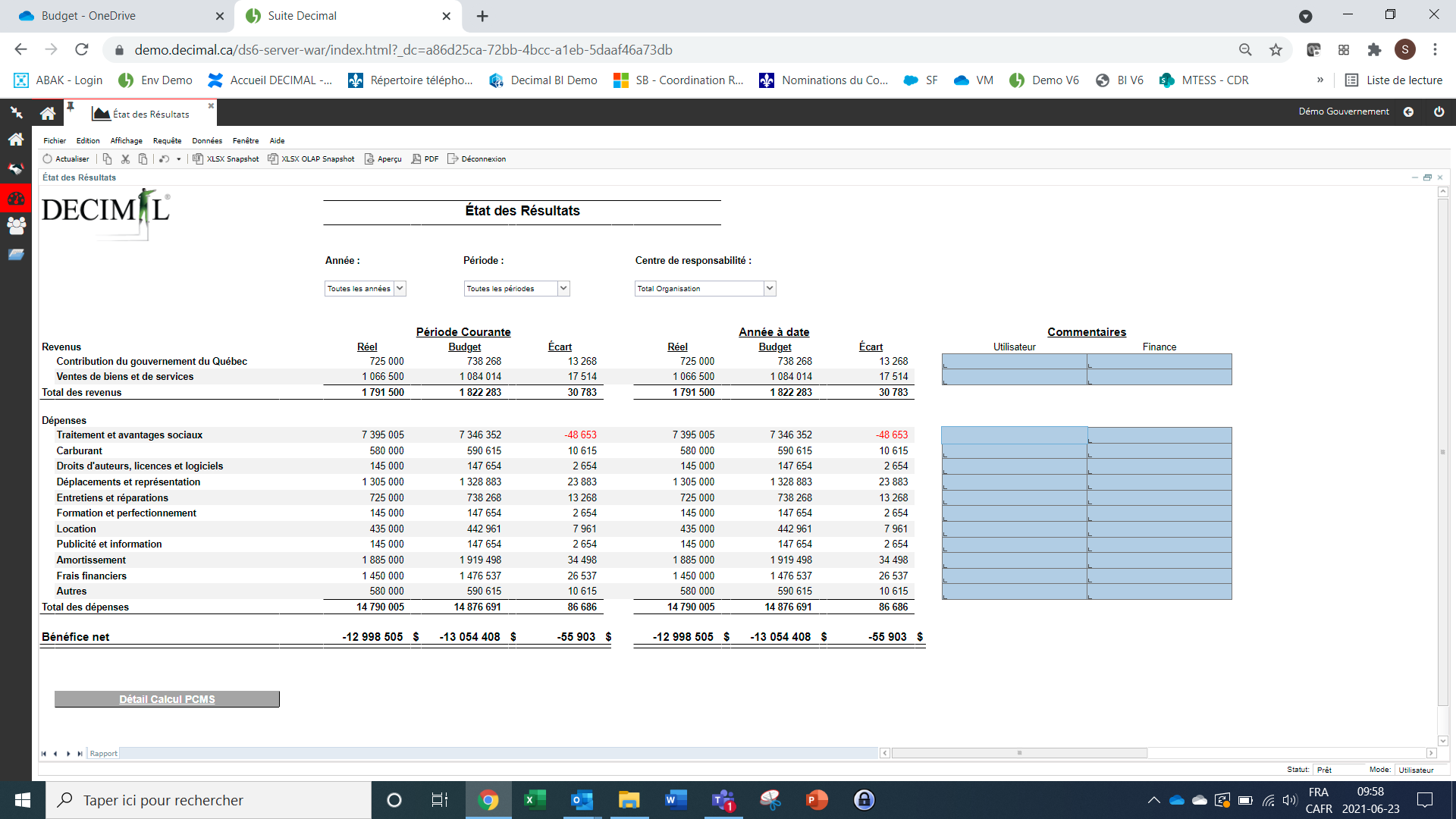Expand the Période dropdown
The height and width of the screenshot is (819, 1456).
563,288
